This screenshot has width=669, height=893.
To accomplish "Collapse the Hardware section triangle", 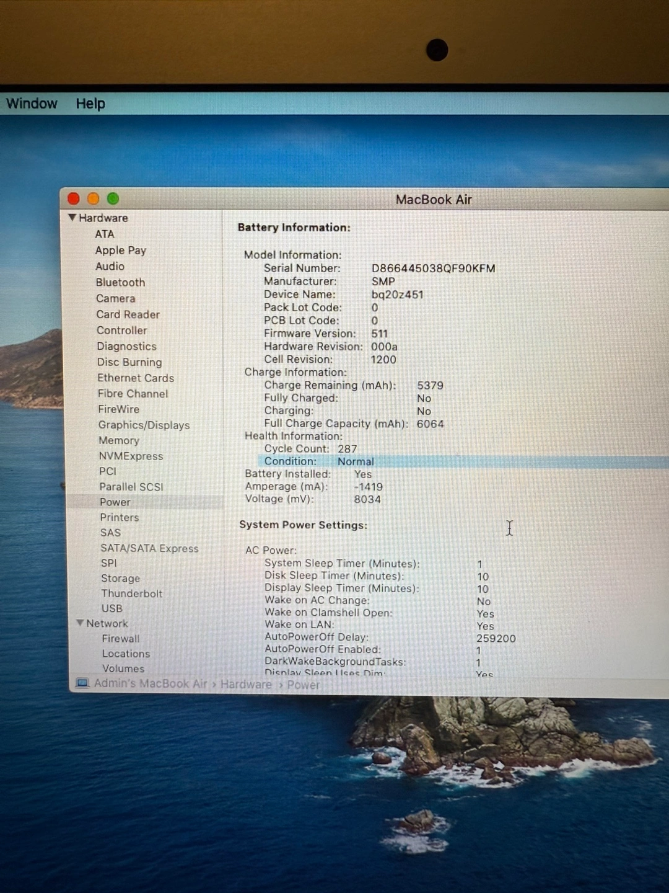I will click(x=72, y=218).
